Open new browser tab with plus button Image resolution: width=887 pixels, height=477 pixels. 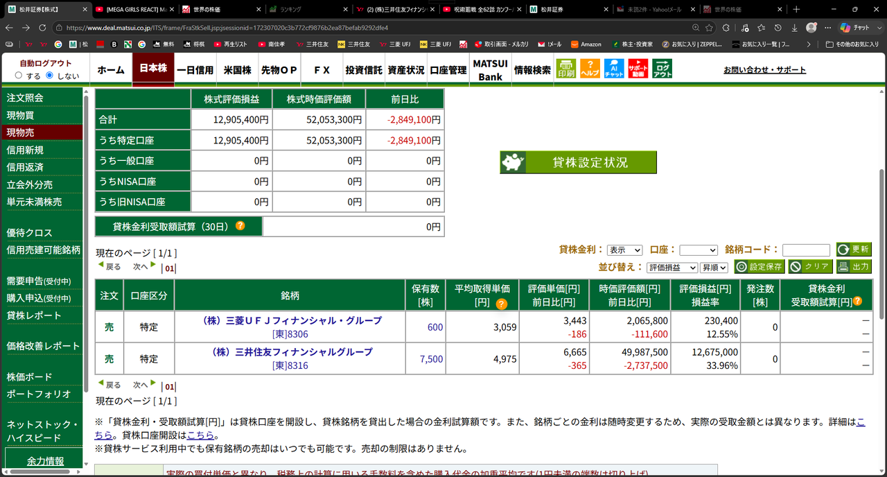[796, 10]
